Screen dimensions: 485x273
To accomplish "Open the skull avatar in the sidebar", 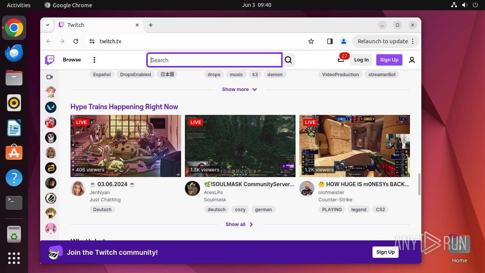I will pyautogui.click(x=51, y=138).
